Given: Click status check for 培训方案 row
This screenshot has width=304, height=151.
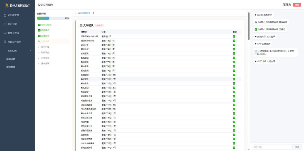Looking at the screenshot, I should [234, 122].
